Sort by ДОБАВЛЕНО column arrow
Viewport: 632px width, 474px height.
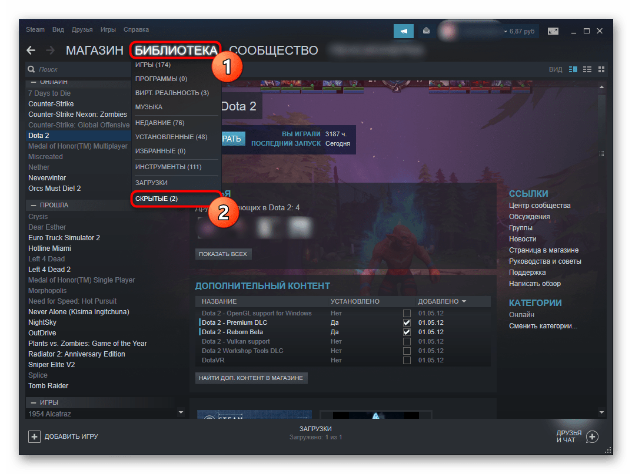[464, 301]
